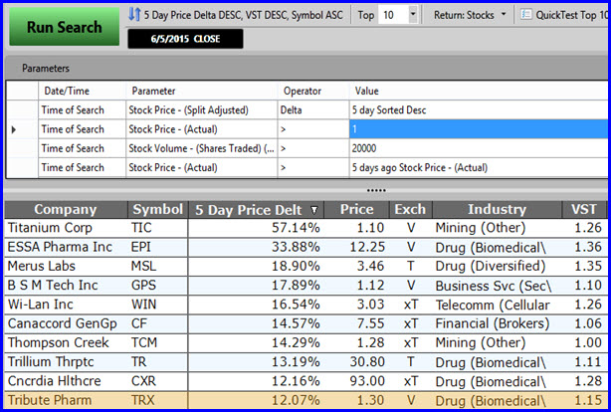This screenshot has width=611, height=412.
Task: Sort by the Symbol column header
Action: 158,210
